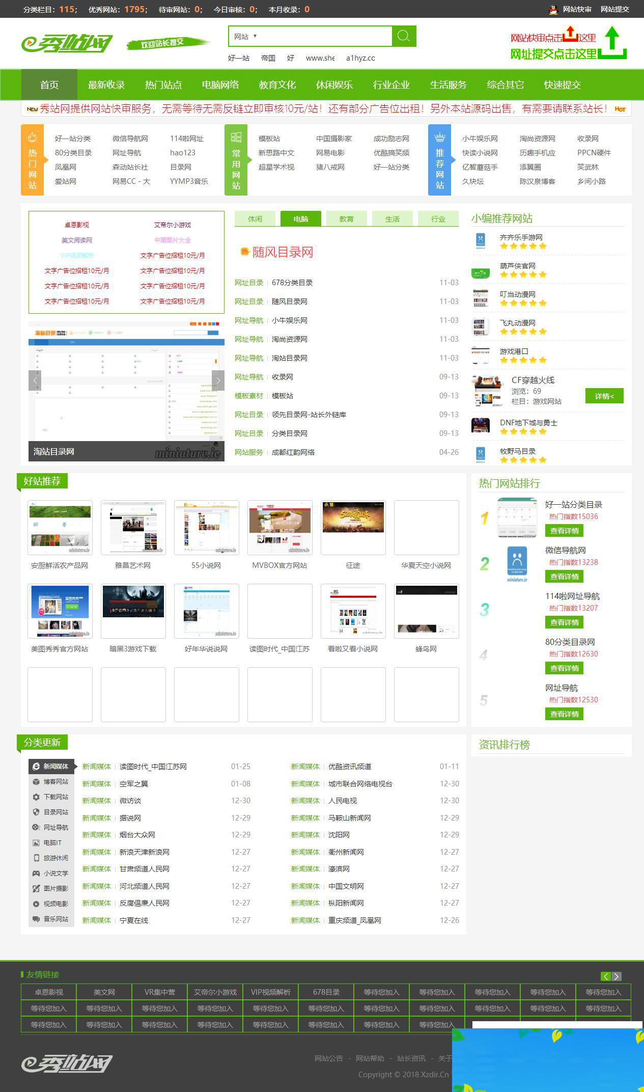Select 博客网站 category in sidebar

click(55, 781)
